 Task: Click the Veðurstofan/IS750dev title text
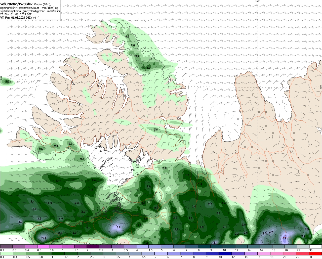point(16,4)
